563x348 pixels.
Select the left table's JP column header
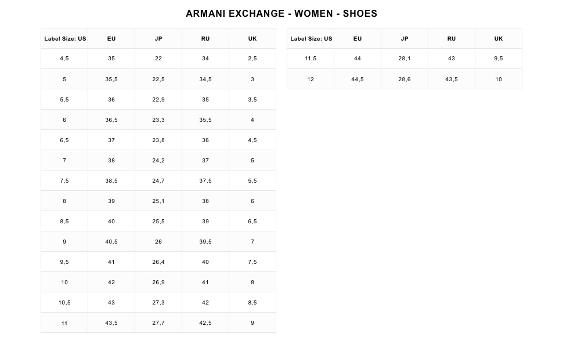tap(158, 38)
